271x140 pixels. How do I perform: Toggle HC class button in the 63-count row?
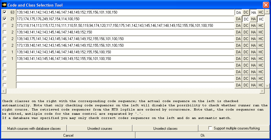pyautogui.click(x=261, y=12)
